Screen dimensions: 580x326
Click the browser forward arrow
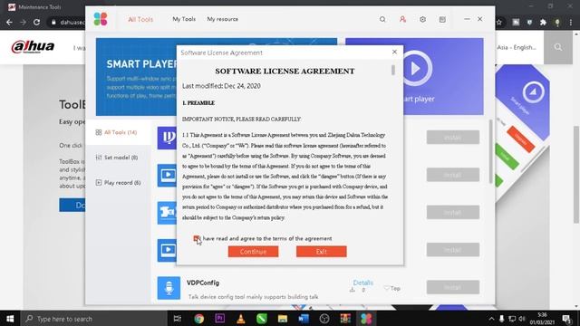coord(23,22)
